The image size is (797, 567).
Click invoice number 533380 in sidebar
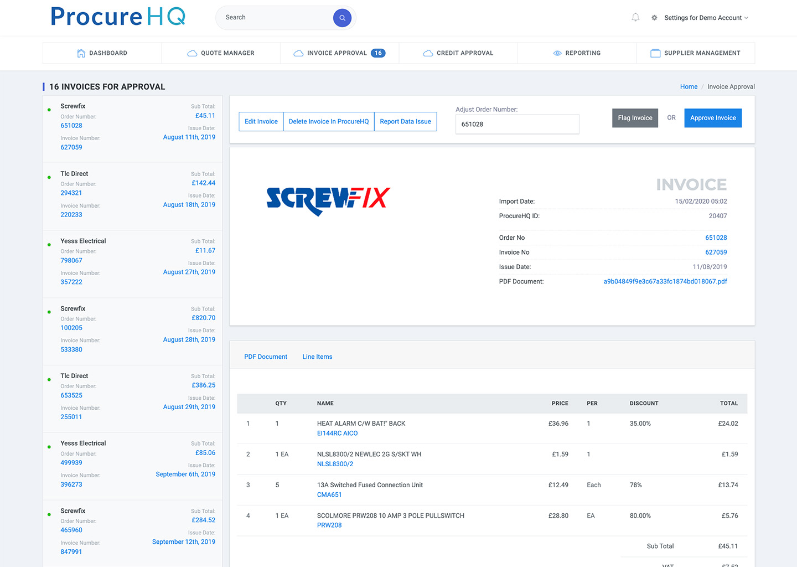71,350
